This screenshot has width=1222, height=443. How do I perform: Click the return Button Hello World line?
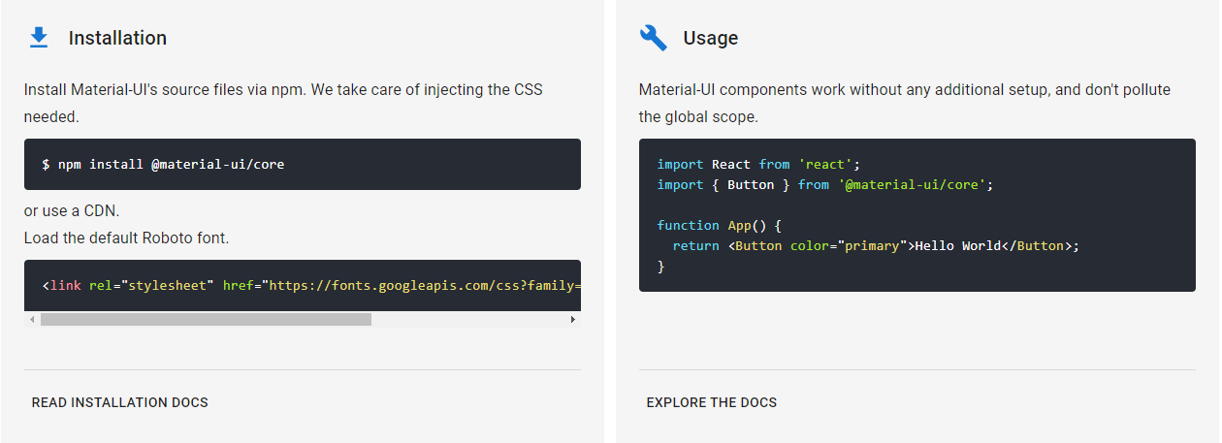(x=876, y=246)
